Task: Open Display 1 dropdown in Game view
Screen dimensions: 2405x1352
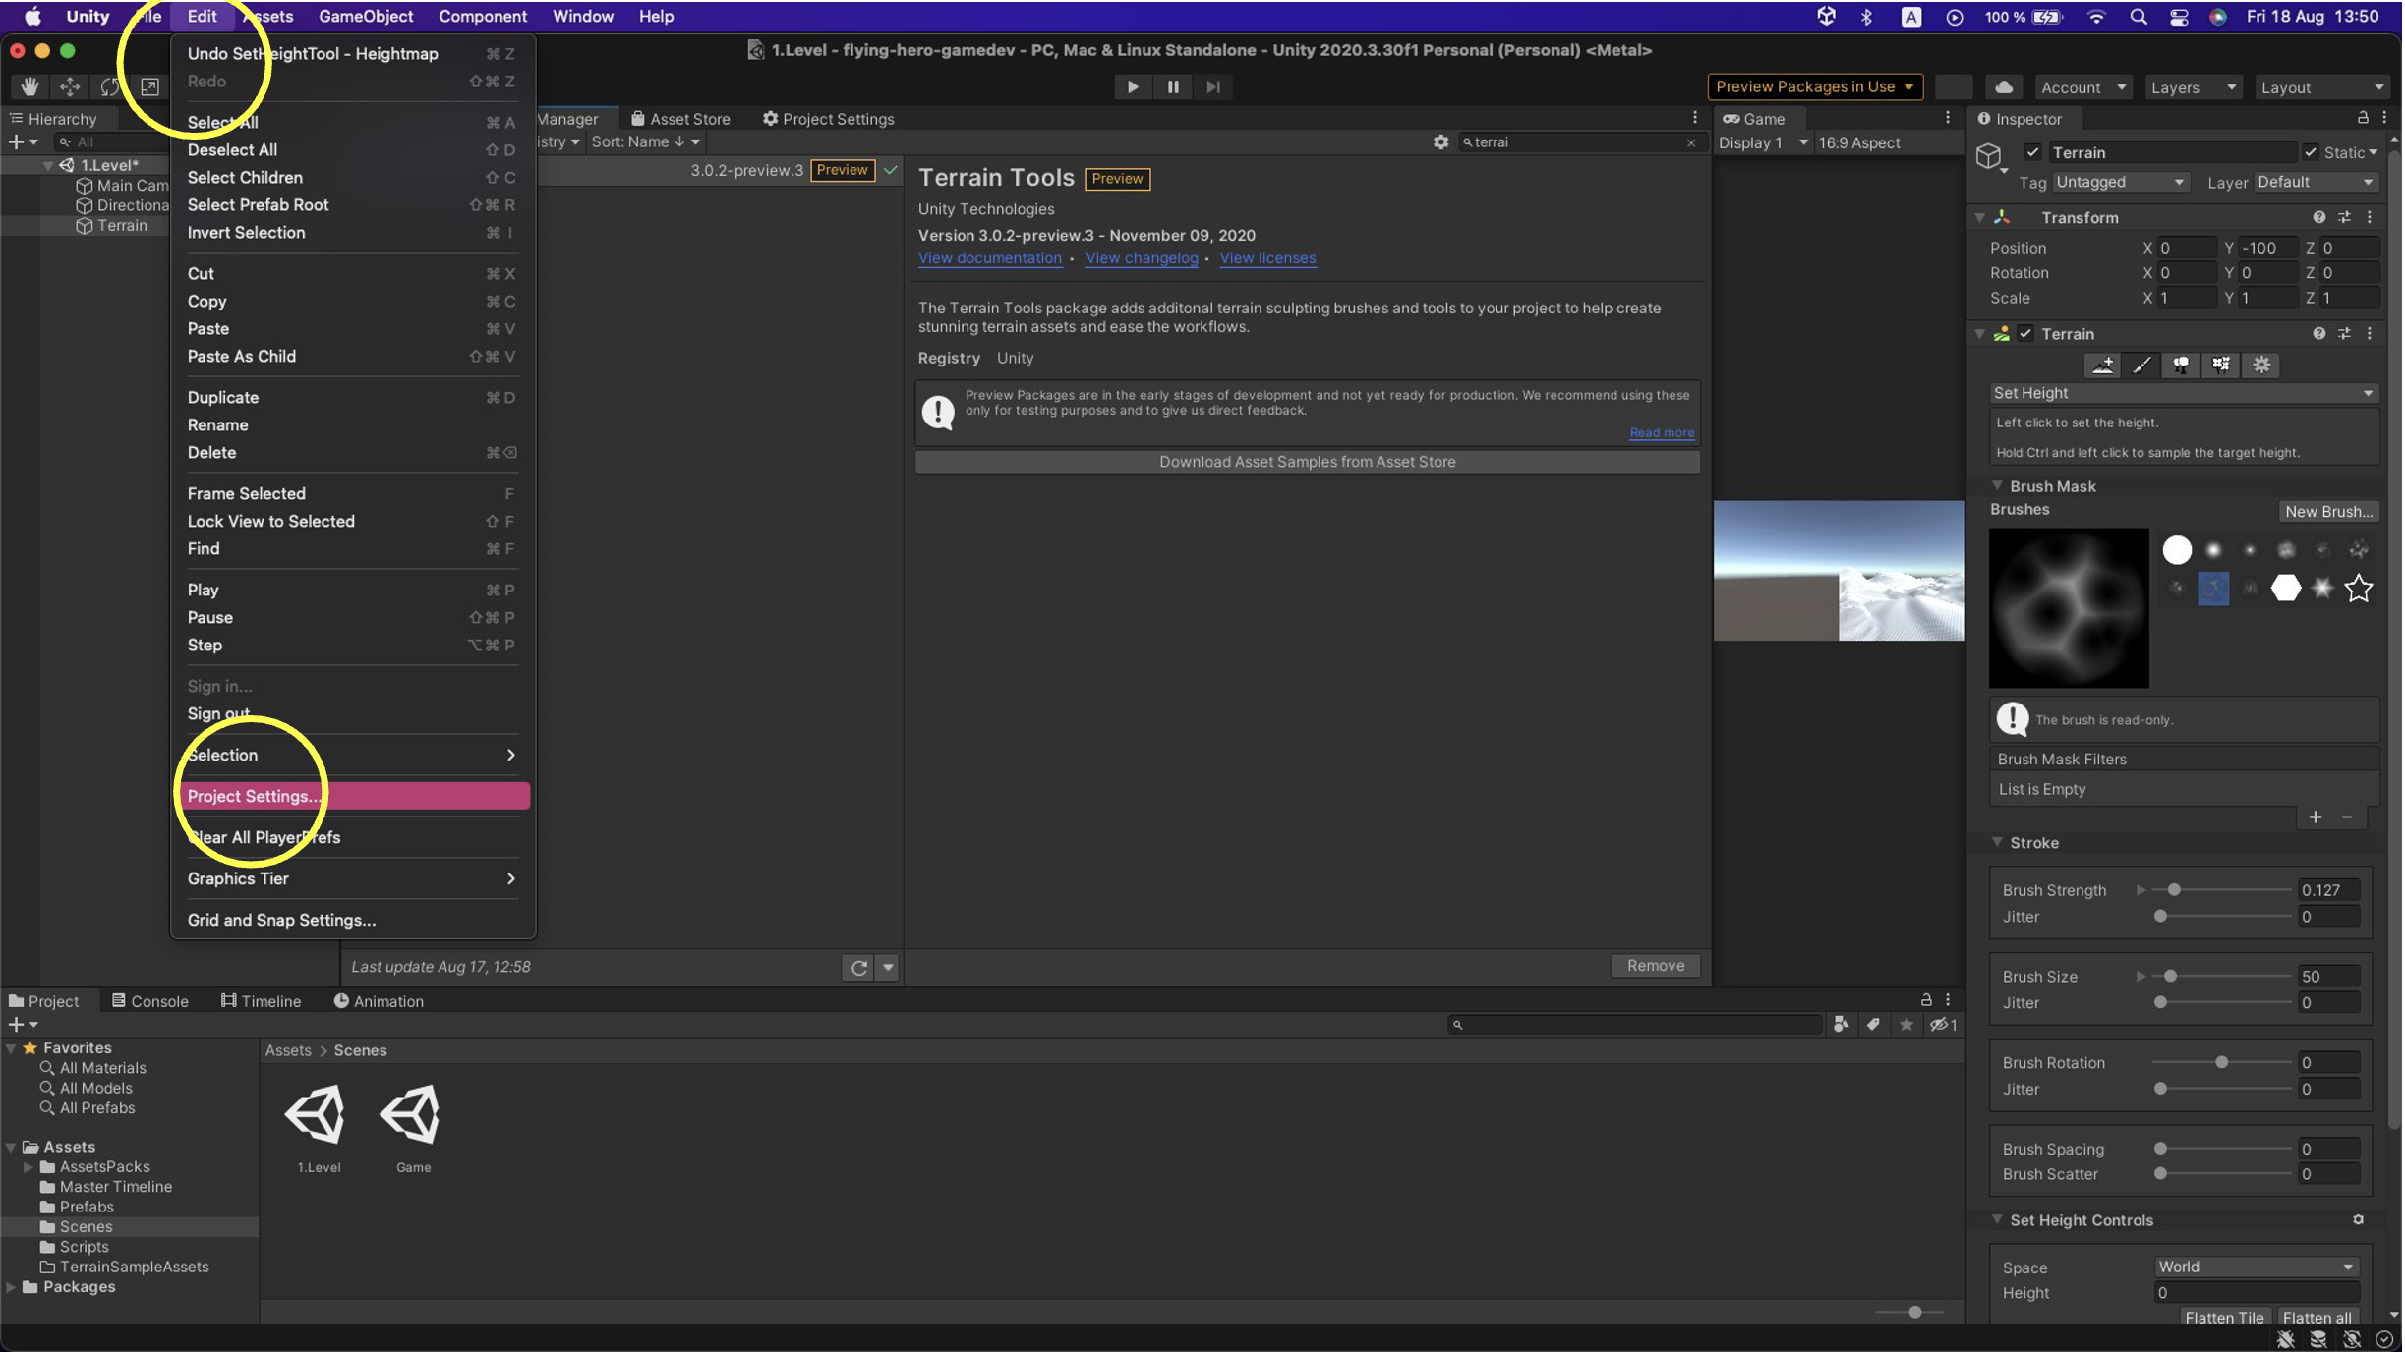Action: [x=1763, y=142]
